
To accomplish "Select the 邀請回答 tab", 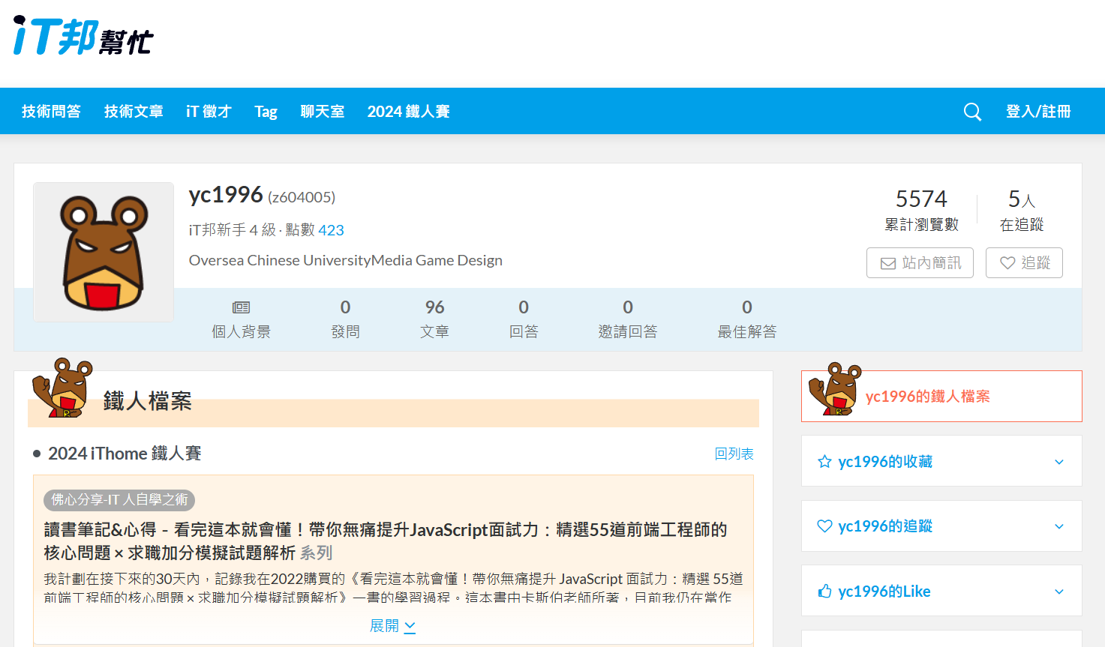I will [628, 319].
